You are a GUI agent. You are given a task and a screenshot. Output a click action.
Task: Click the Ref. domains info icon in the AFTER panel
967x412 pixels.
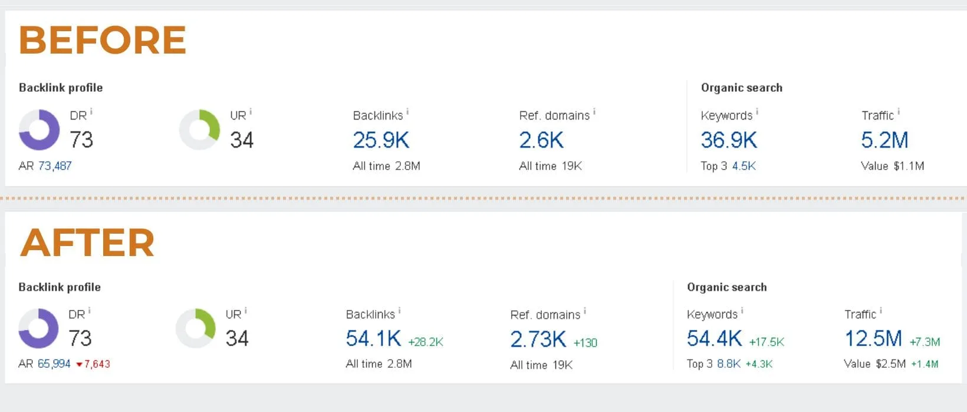(x=585, y=311)
